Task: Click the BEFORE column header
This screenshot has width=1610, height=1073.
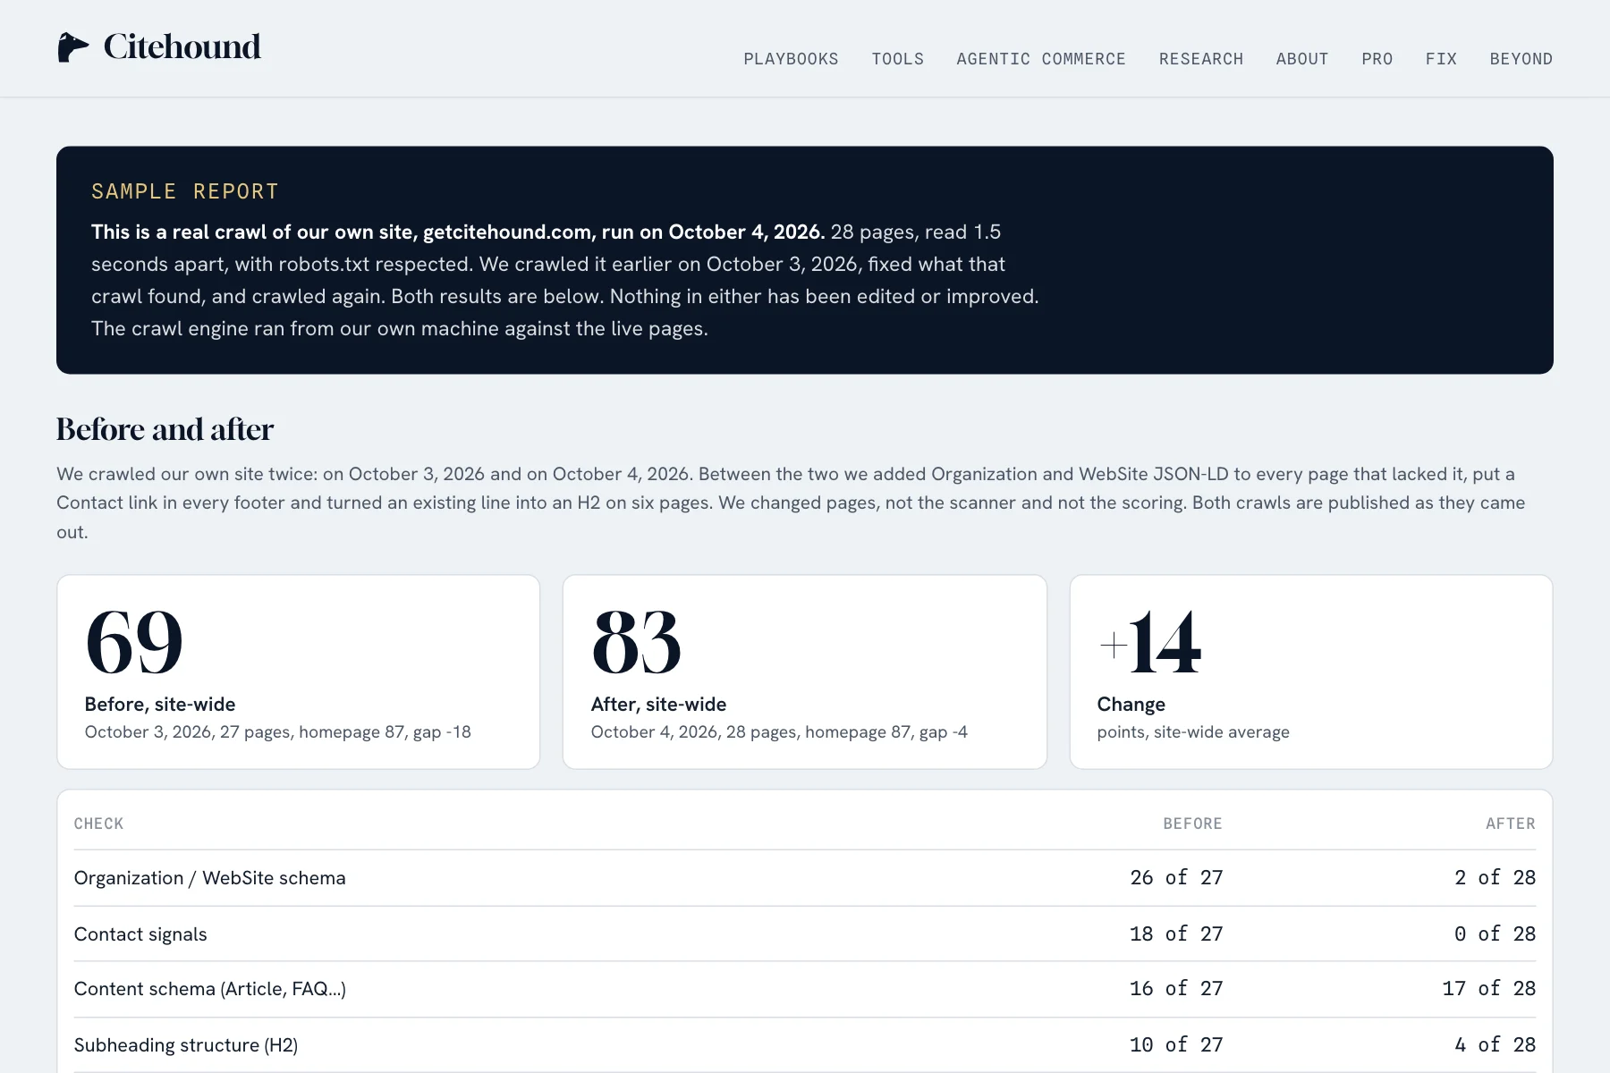Action: (1192, 824)
